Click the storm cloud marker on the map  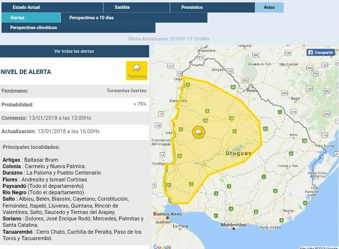tap(198, 132)
